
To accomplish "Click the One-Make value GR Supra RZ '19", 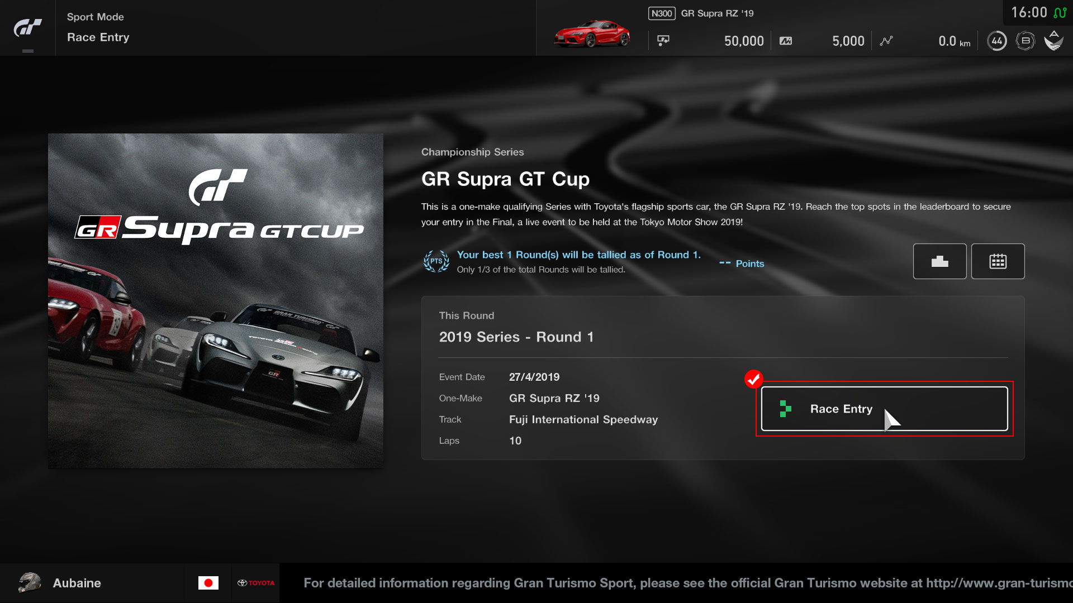I will (554, 398).
